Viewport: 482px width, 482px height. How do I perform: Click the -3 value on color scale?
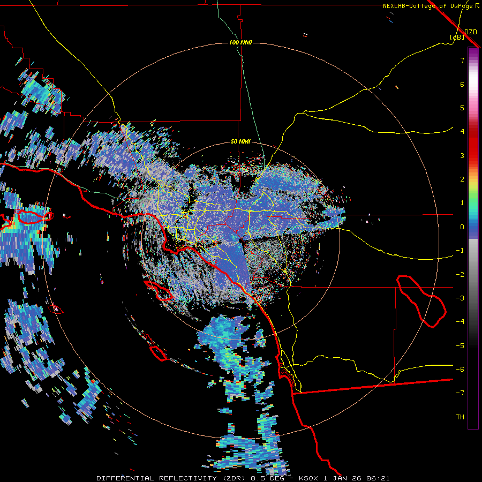(460, 298)
